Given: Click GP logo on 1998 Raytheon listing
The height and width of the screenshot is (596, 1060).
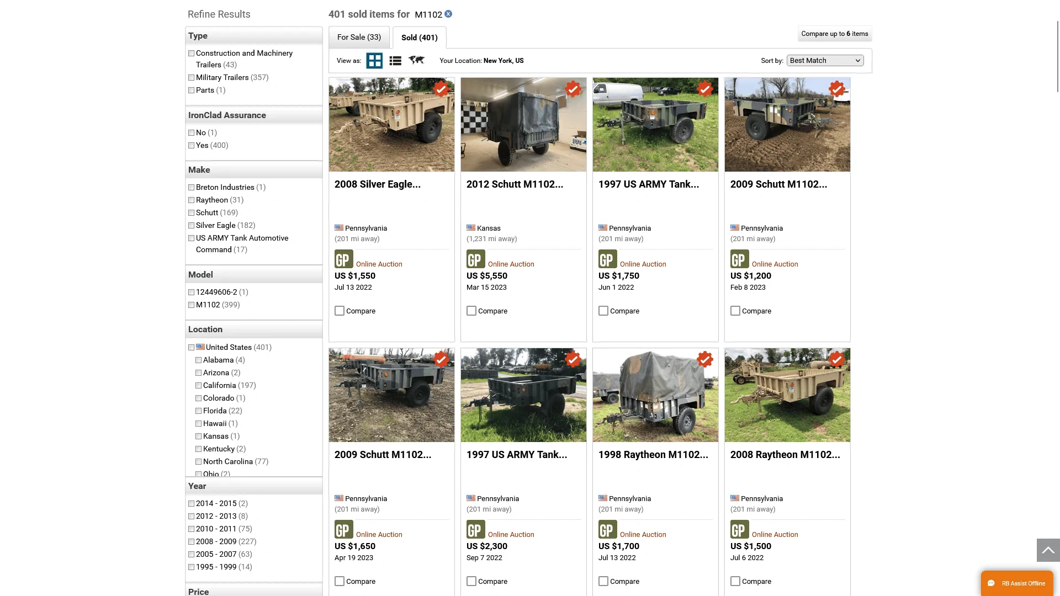Looking at the screenshot, I should pyautogui.click(x=607, y=529).
